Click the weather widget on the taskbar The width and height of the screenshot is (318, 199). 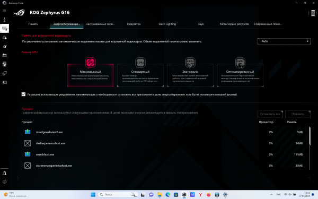15,195
